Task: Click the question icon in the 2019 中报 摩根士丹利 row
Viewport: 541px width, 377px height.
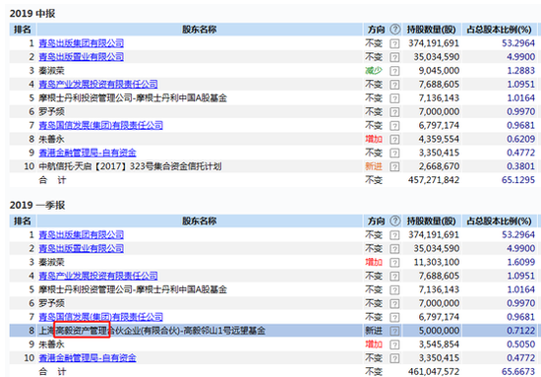Action: (394, 98)
